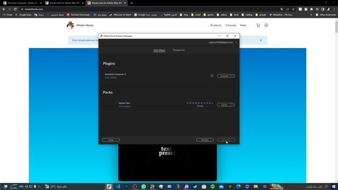Click the taskbar weather widget
The height and width of the screenshot is (190, 338).
pyautogui.click(x=55, y=186)
